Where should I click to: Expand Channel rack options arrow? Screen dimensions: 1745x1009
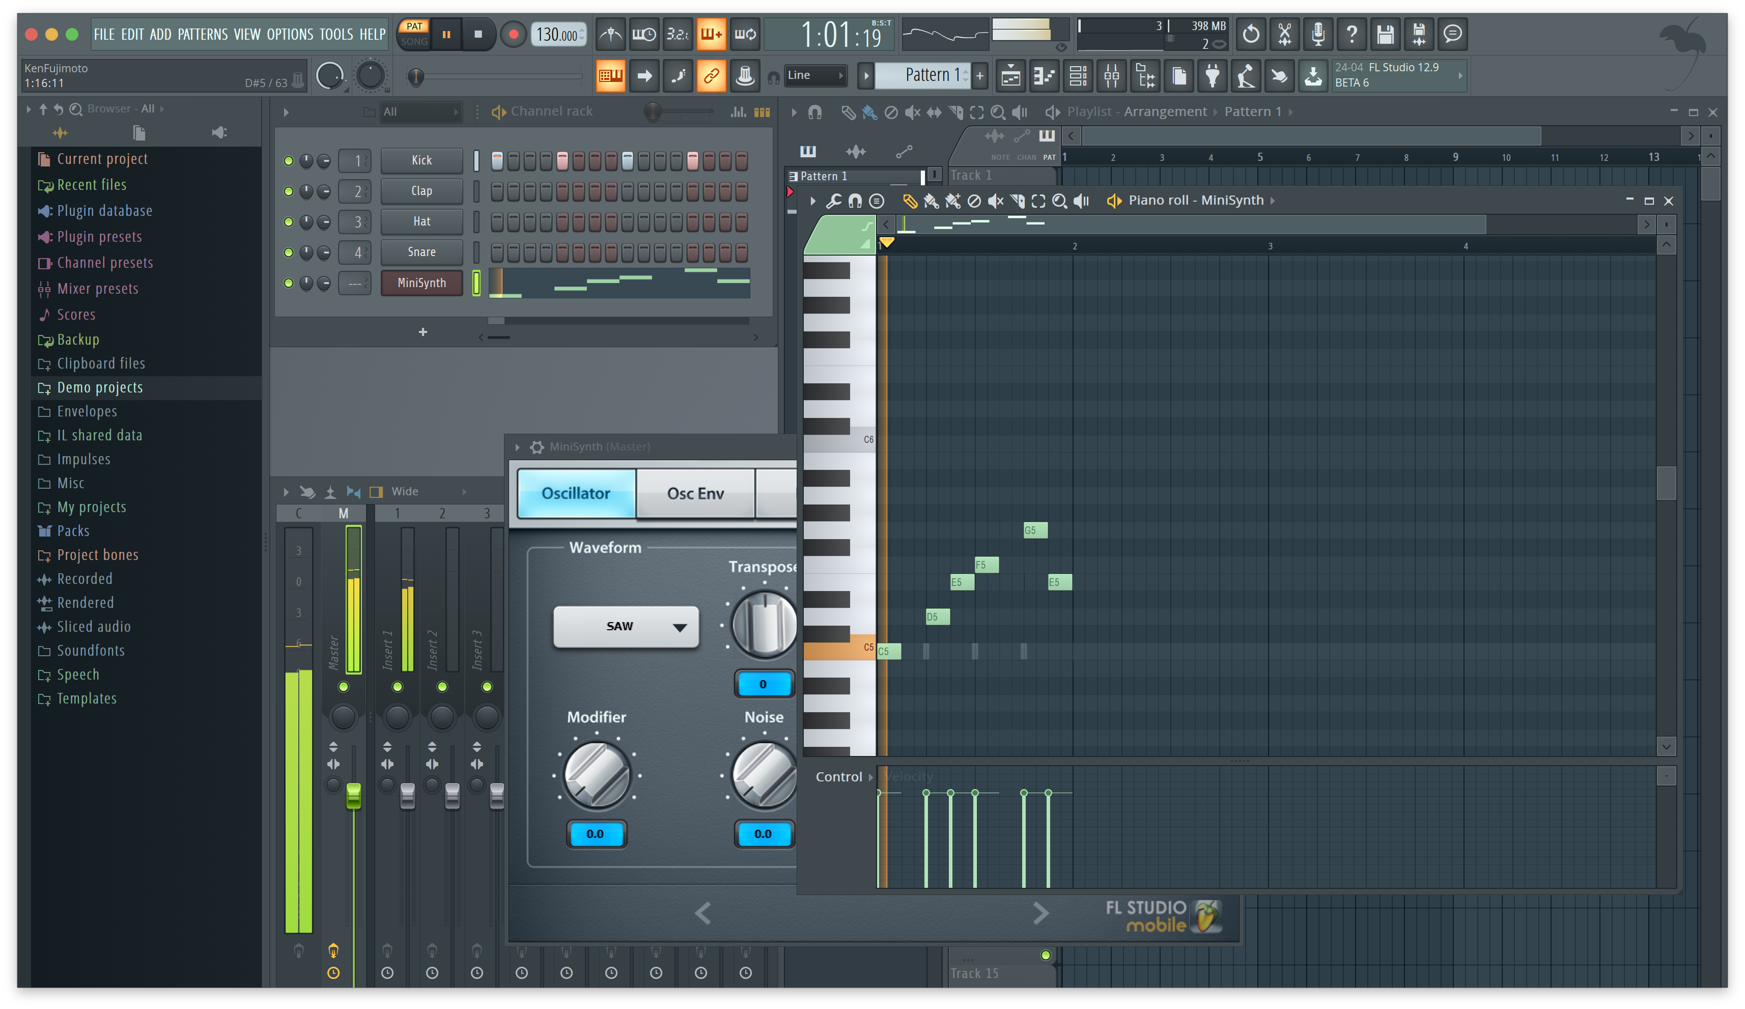(286, 112)
